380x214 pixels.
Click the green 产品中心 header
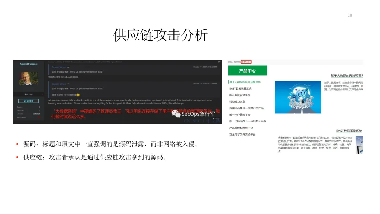247,70
